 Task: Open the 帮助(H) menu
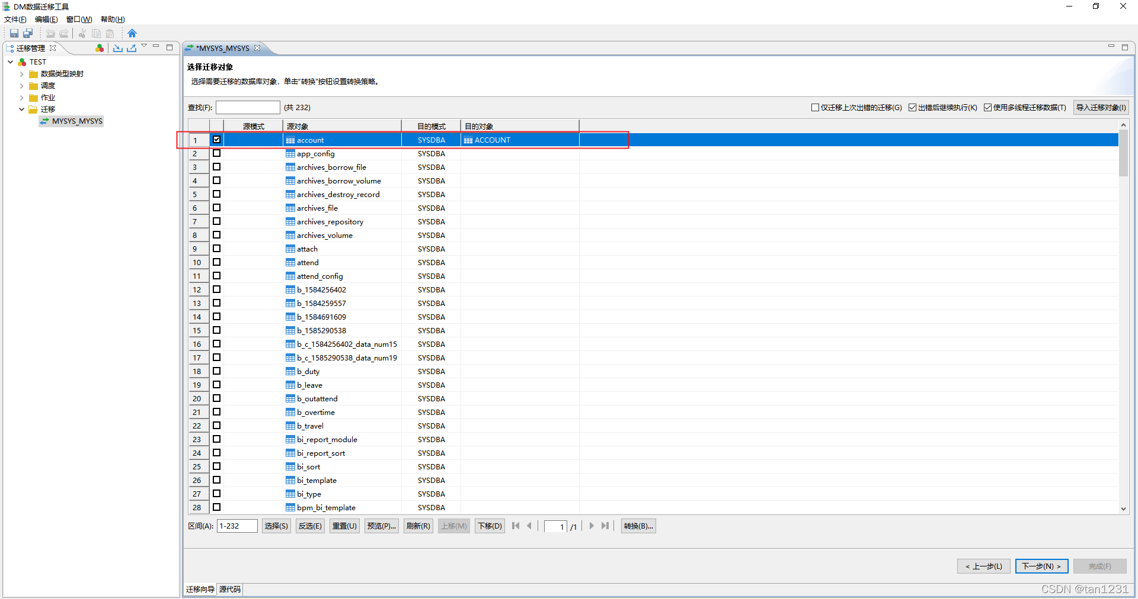113,20
